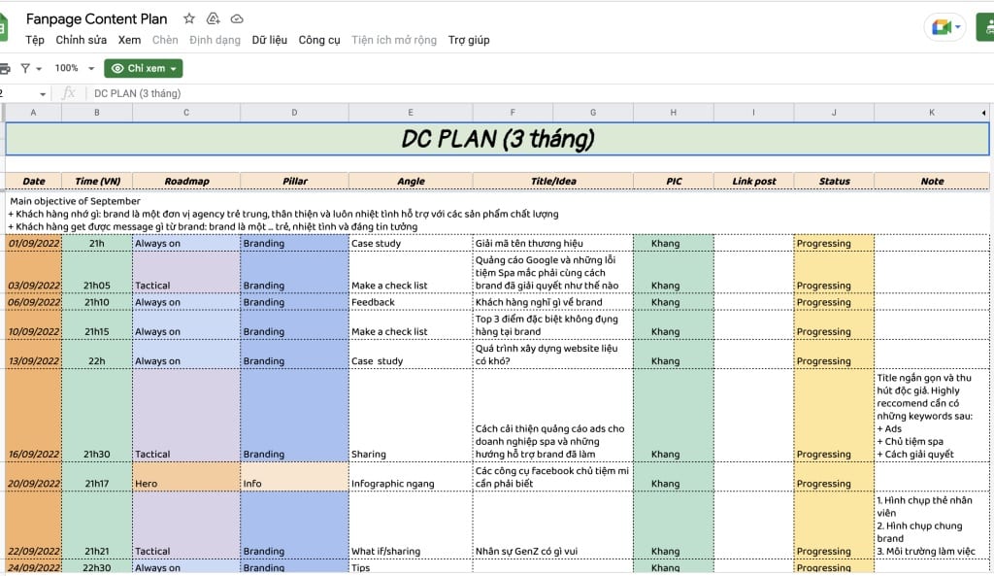The height and width of the screenshot is (576, 994).
Task: Click the move-to-folder icon beside the title
Action: [213, 18]
